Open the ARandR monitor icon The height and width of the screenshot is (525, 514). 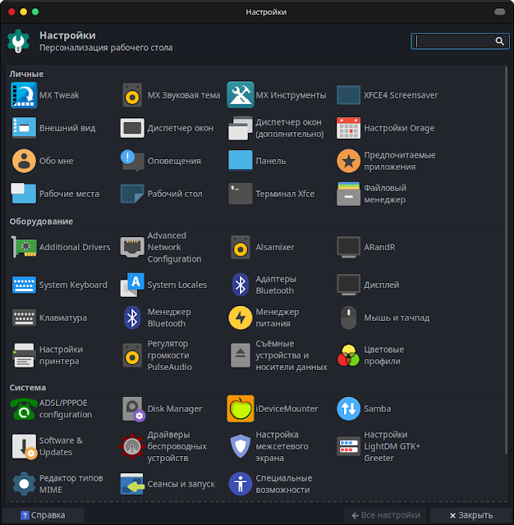click(348, 247)
